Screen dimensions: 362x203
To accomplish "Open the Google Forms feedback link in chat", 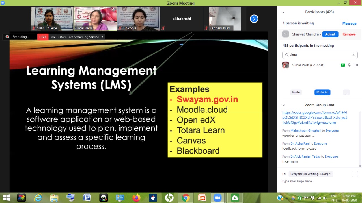I will pos(314,117).
